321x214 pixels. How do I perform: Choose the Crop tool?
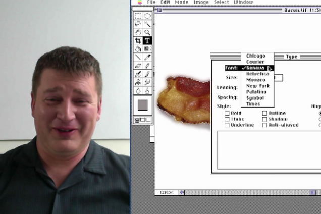tap(138, 40)
